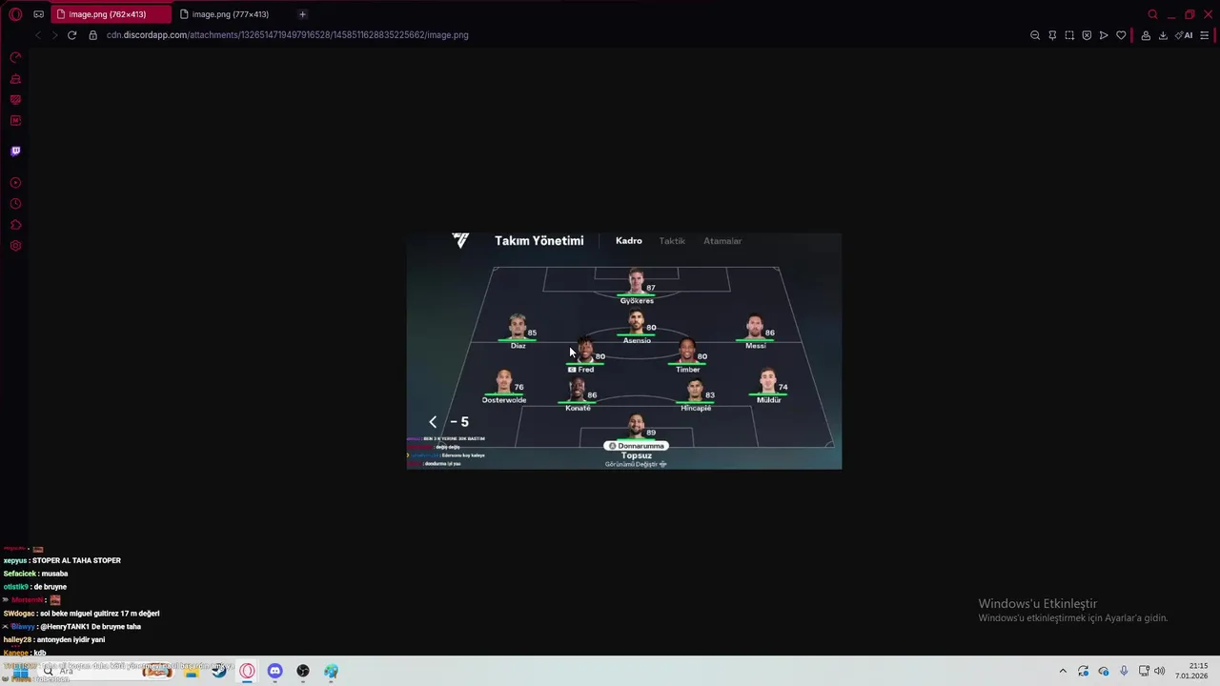Image resolution: width=1220 pixels, height=686 pixels.
Task: Click Hincapié player card in image
Action: click(696, 394)
